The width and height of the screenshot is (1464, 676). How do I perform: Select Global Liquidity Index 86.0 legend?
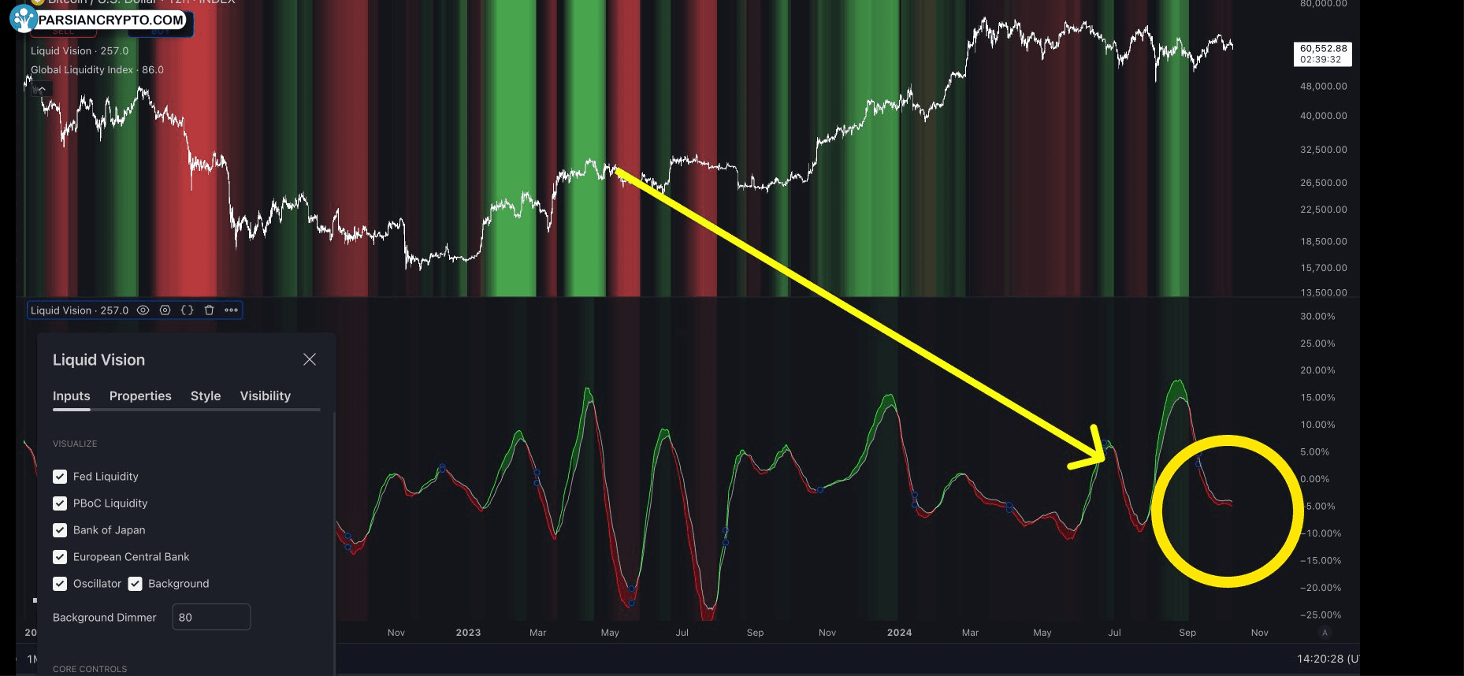[x=97, y=69]
